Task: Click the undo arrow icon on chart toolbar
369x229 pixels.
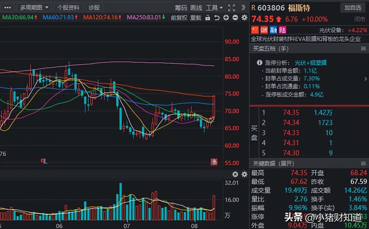Action: click(x=217, y=18)
